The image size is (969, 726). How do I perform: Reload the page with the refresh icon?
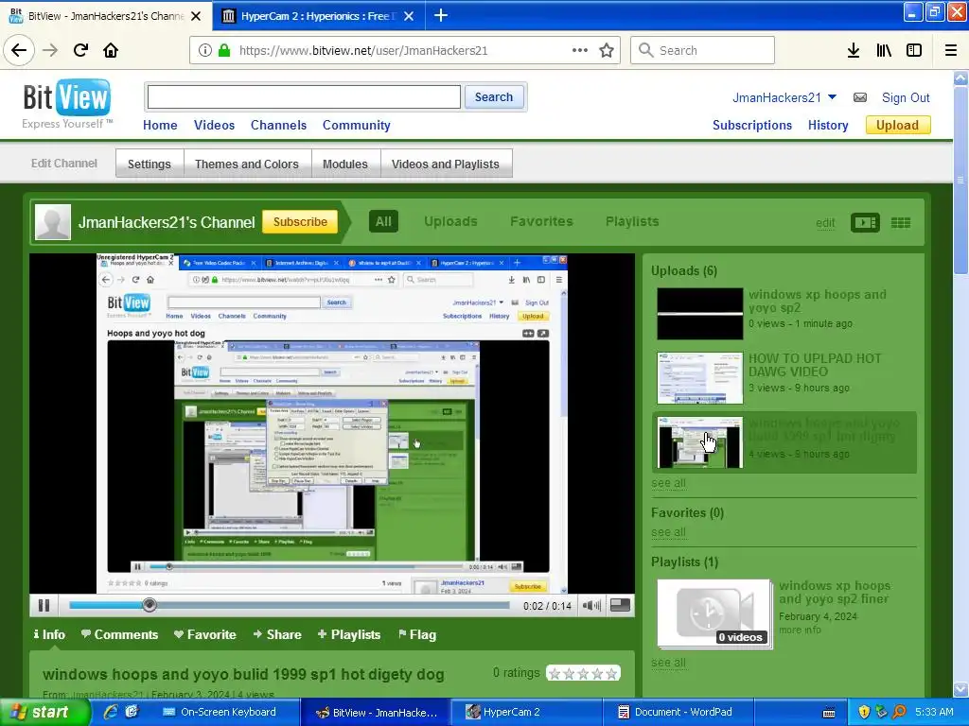pos(80,50)
